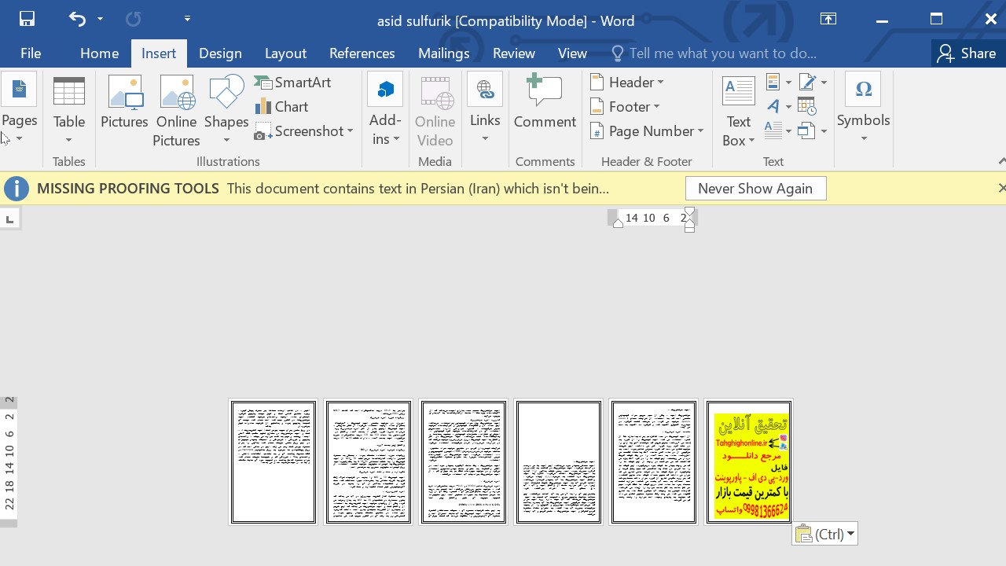Click Never Show Again button
Screen dimensions: 1006x566
755,189
